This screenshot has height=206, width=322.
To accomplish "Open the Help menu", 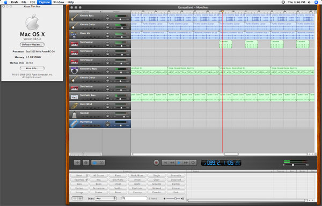I will tap(71, 2).
